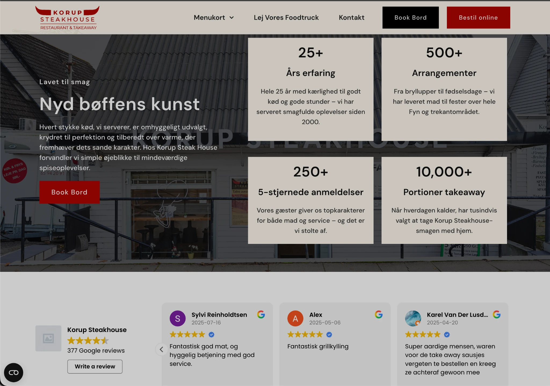550x386 pixels.
Task: Open the Menukort menu item
Action: click(209, 18)
